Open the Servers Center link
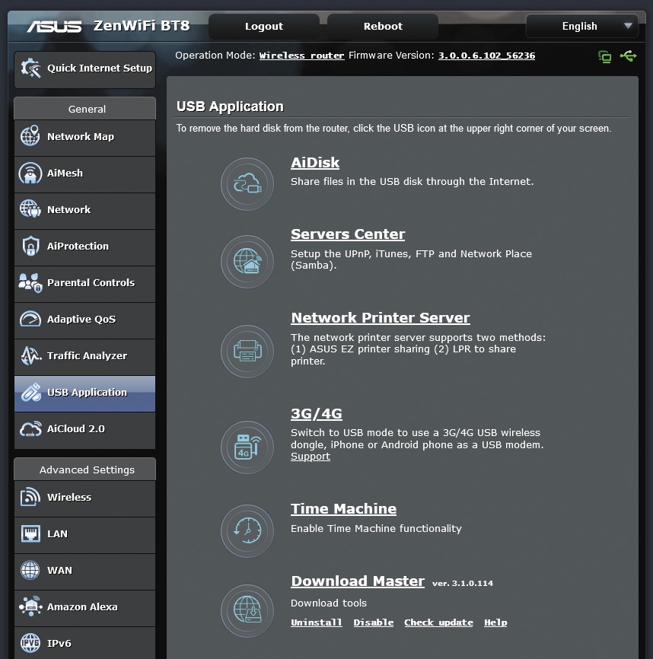 [348, 234]
